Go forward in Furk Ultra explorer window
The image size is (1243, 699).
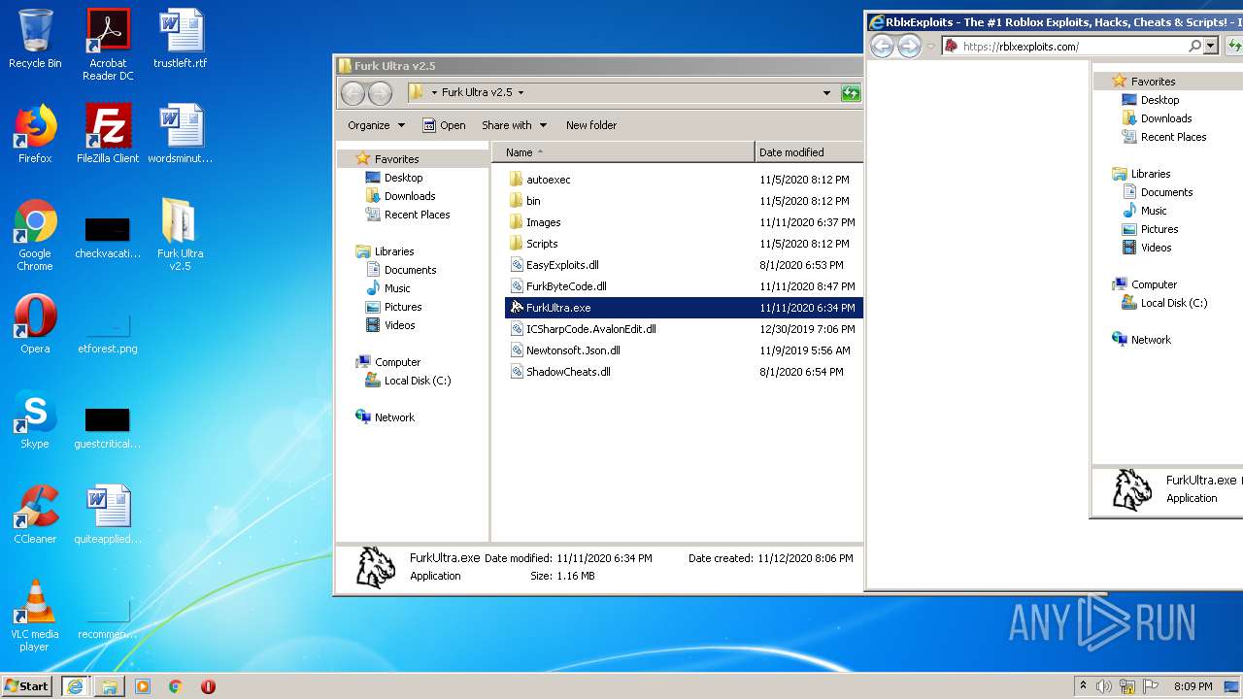point(380,93)
